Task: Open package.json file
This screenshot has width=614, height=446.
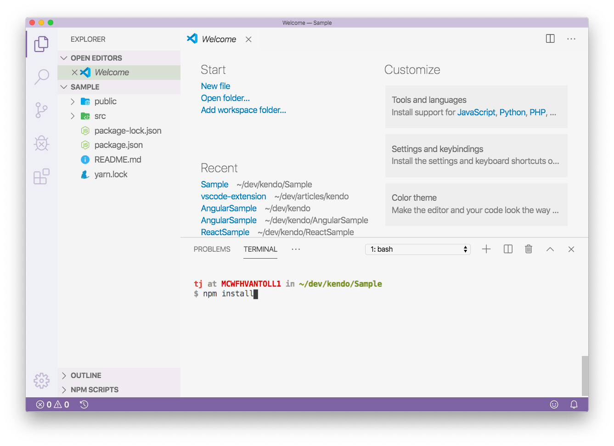Action: click(119, 145)
